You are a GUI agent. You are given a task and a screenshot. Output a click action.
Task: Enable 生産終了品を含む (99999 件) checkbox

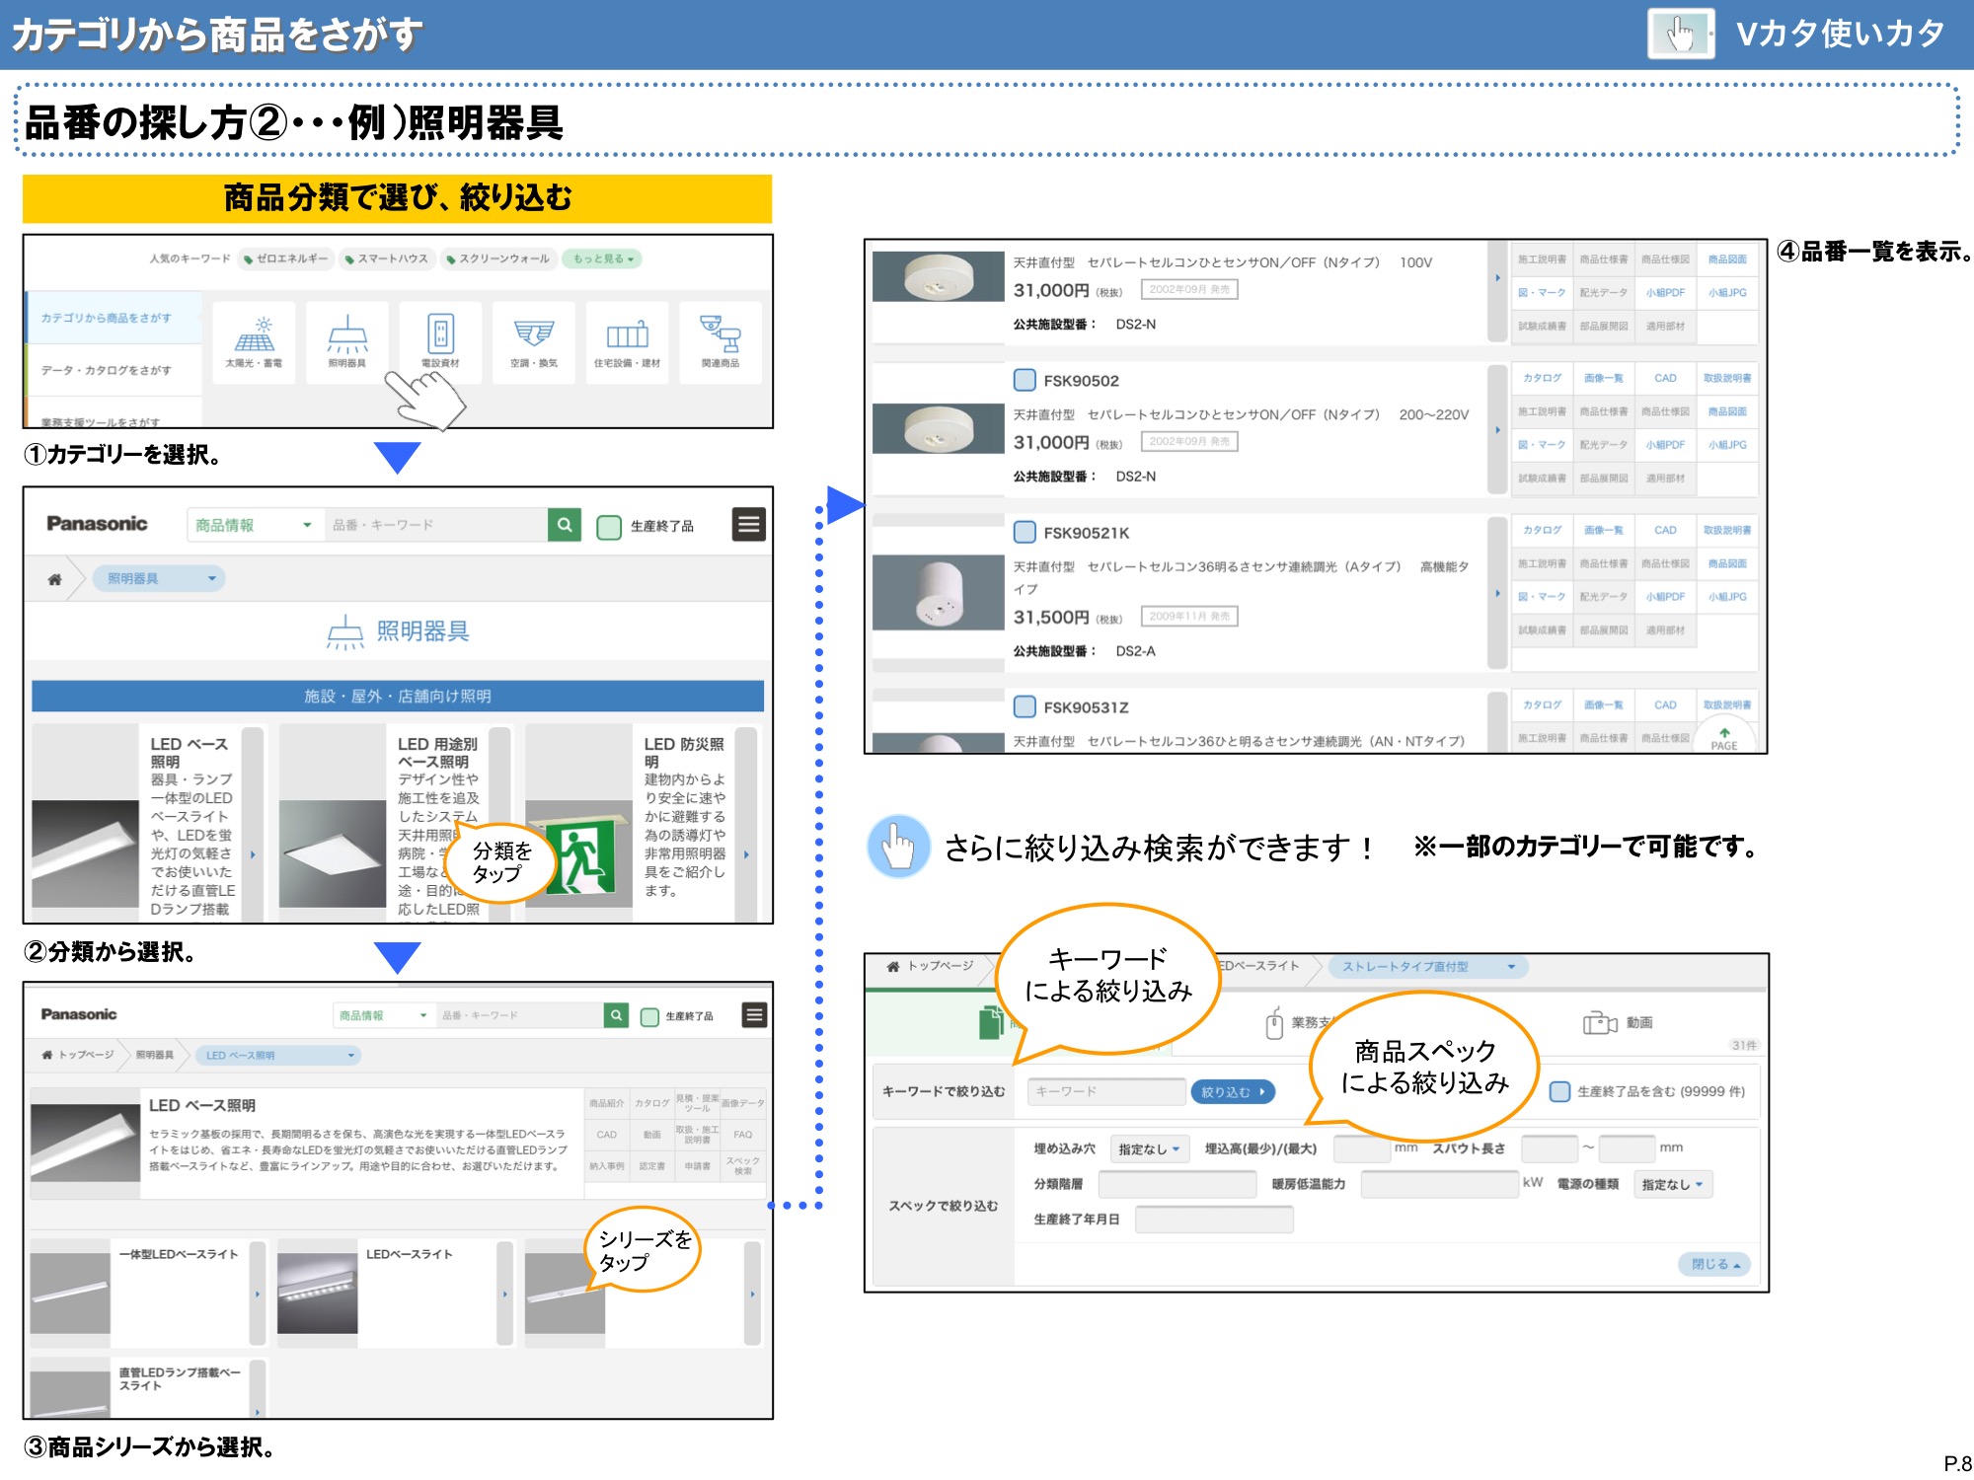[x=1559, y=1091]
